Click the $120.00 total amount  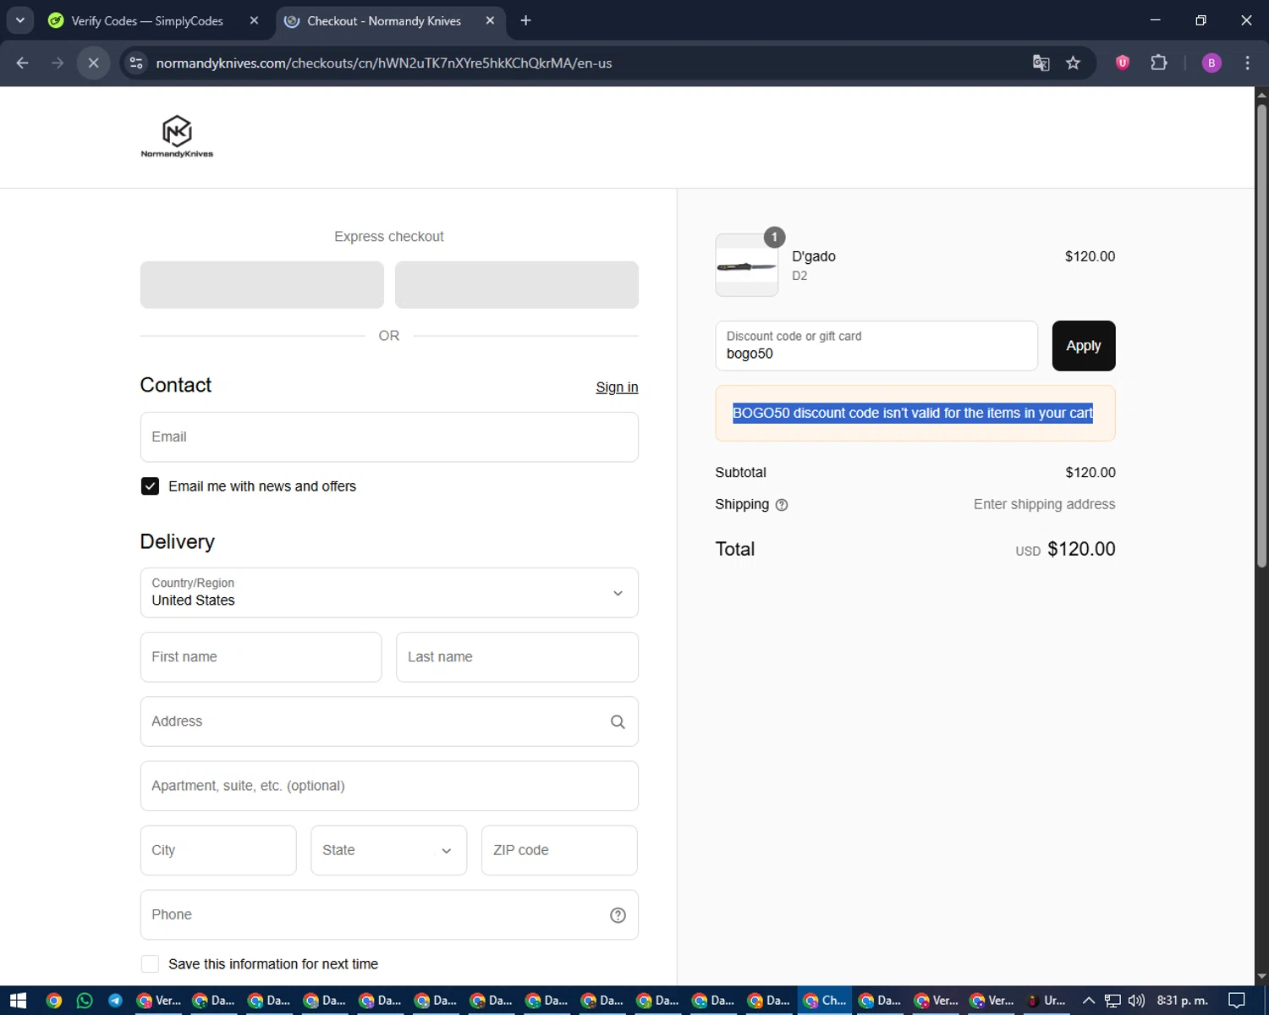point(1081,549)
